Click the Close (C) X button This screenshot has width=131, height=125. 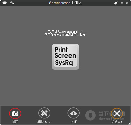(117, 113)
